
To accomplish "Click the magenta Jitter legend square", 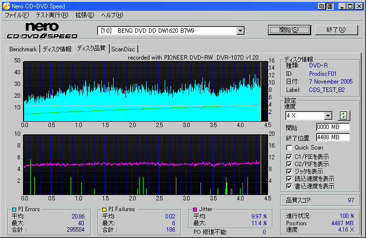I will click(x=195, y=209).
